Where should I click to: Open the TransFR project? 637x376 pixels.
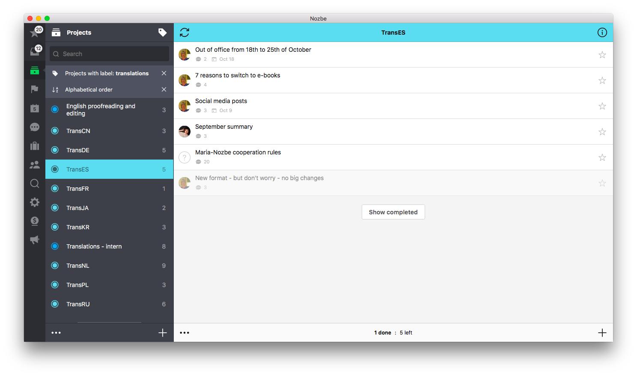pos(109,189)
